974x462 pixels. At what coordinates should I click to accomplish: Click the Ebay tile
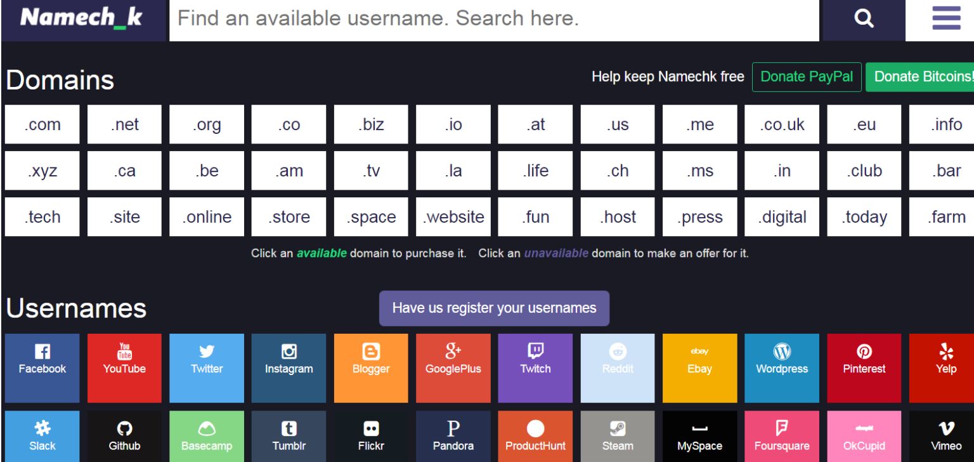(700, 368)
